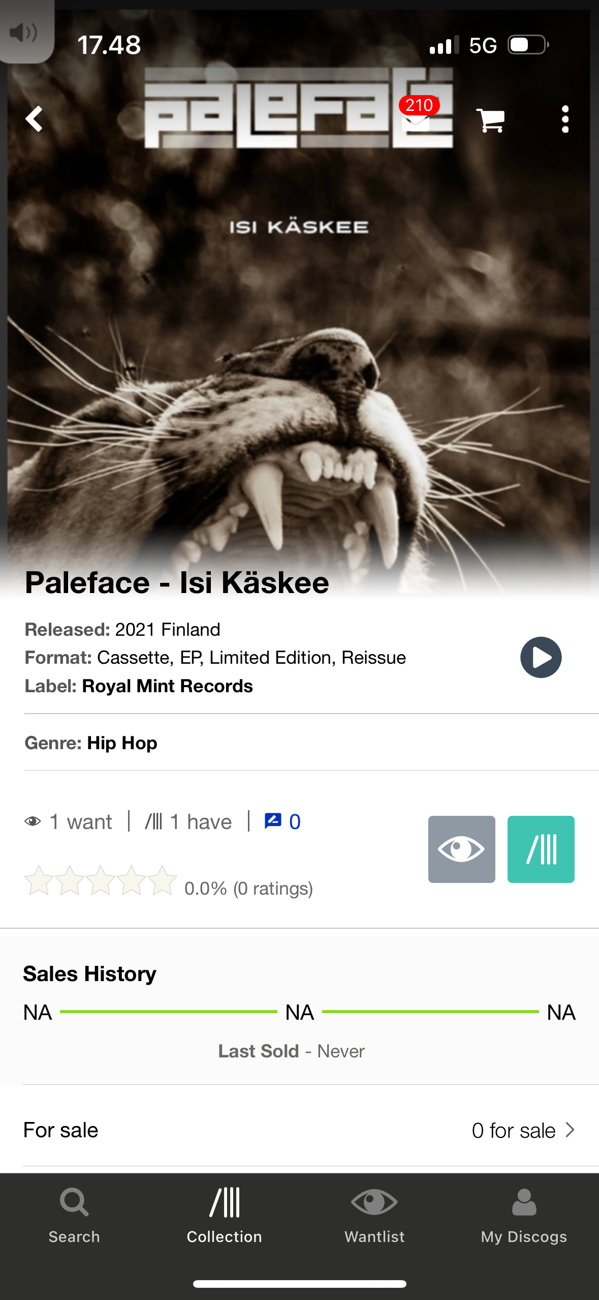Open the Hip Hop genre link
Screen dimensions: 599x1300
click(x=122, y=743)
